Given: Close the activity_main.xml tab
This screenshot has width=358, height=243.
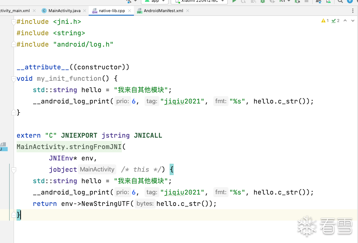Looking at the screenshot, I should pos(34,11).
